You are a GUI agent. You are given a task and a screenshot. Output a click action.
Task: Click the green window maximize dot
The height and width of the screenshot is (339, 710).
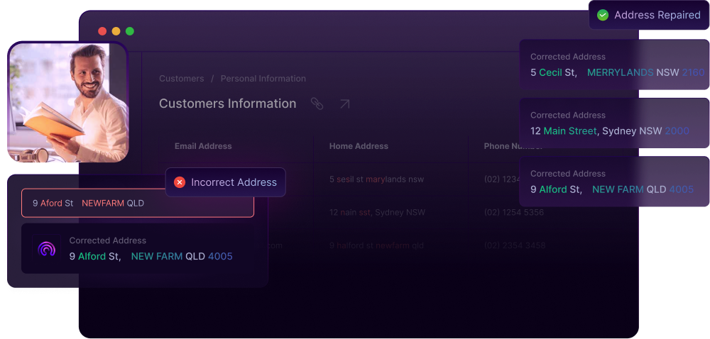coord(129,31)
